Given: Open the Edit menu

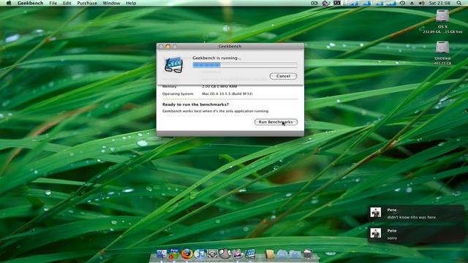Looking at the screenshot, I should (x=67, y=3).
